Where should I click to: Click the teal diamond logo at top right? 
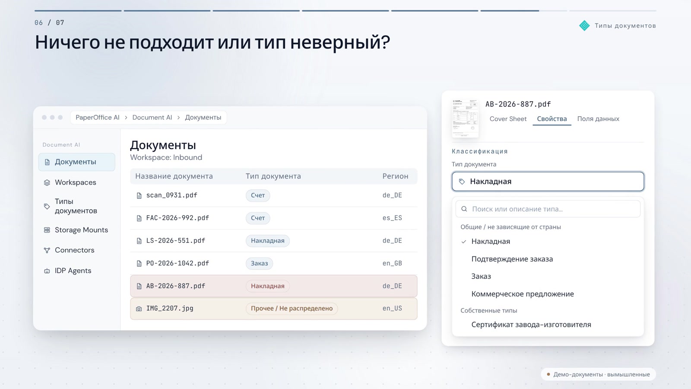click(584, 26)
